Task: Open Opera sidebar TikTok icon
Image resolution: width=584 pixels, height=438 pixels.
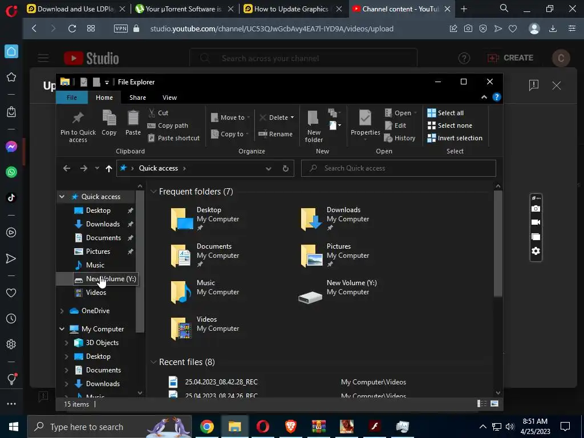Action: 11,197
